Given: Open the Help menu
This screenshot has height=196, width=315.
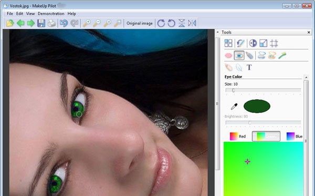Looking at the screenshot, I should 71,14.
